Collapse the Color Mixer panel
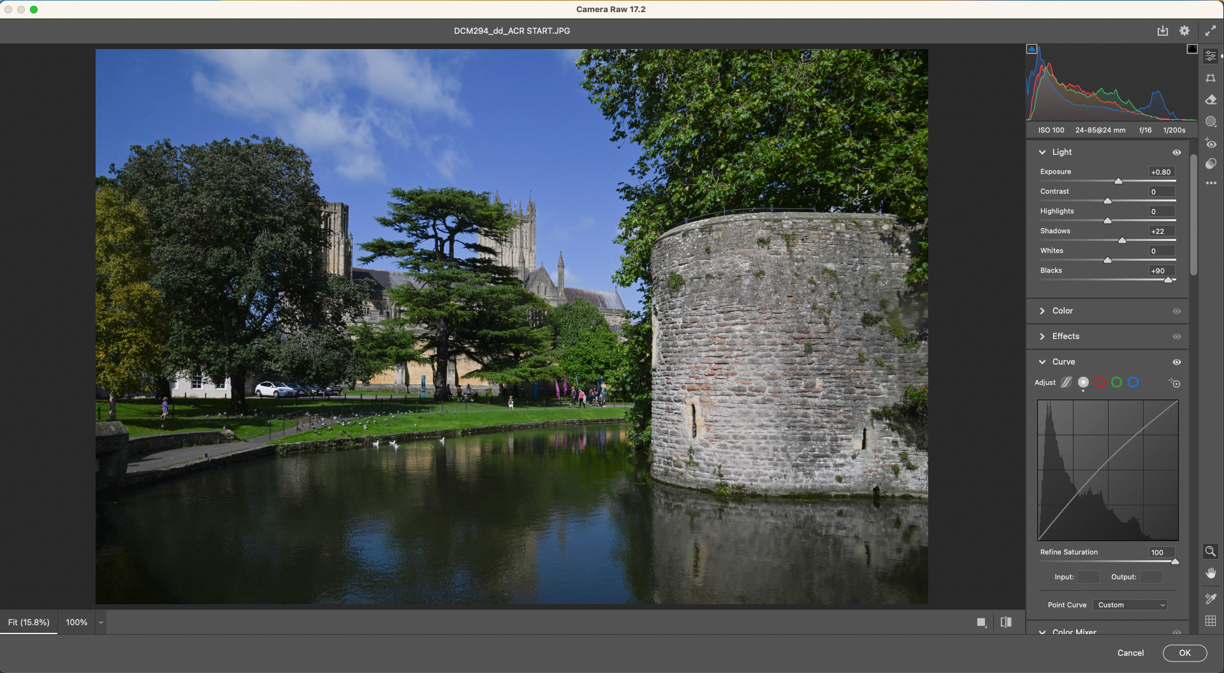This screenshot has height=673, width=1224. (1042, 632)
